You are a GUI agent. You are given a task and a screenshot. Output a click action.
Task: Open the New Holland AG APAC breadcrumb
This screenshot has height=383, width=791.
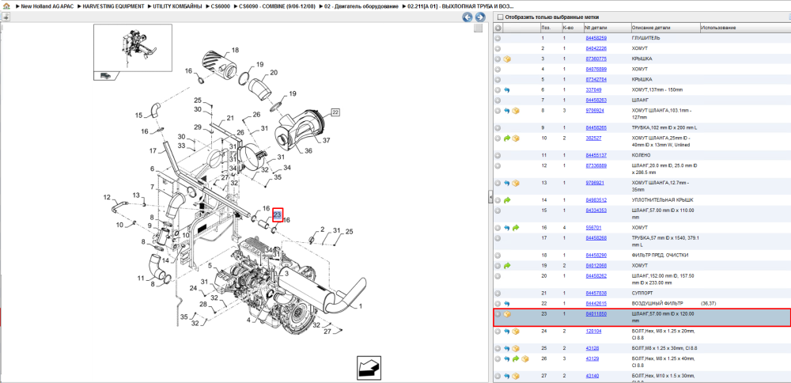click(x=48, y=6)
